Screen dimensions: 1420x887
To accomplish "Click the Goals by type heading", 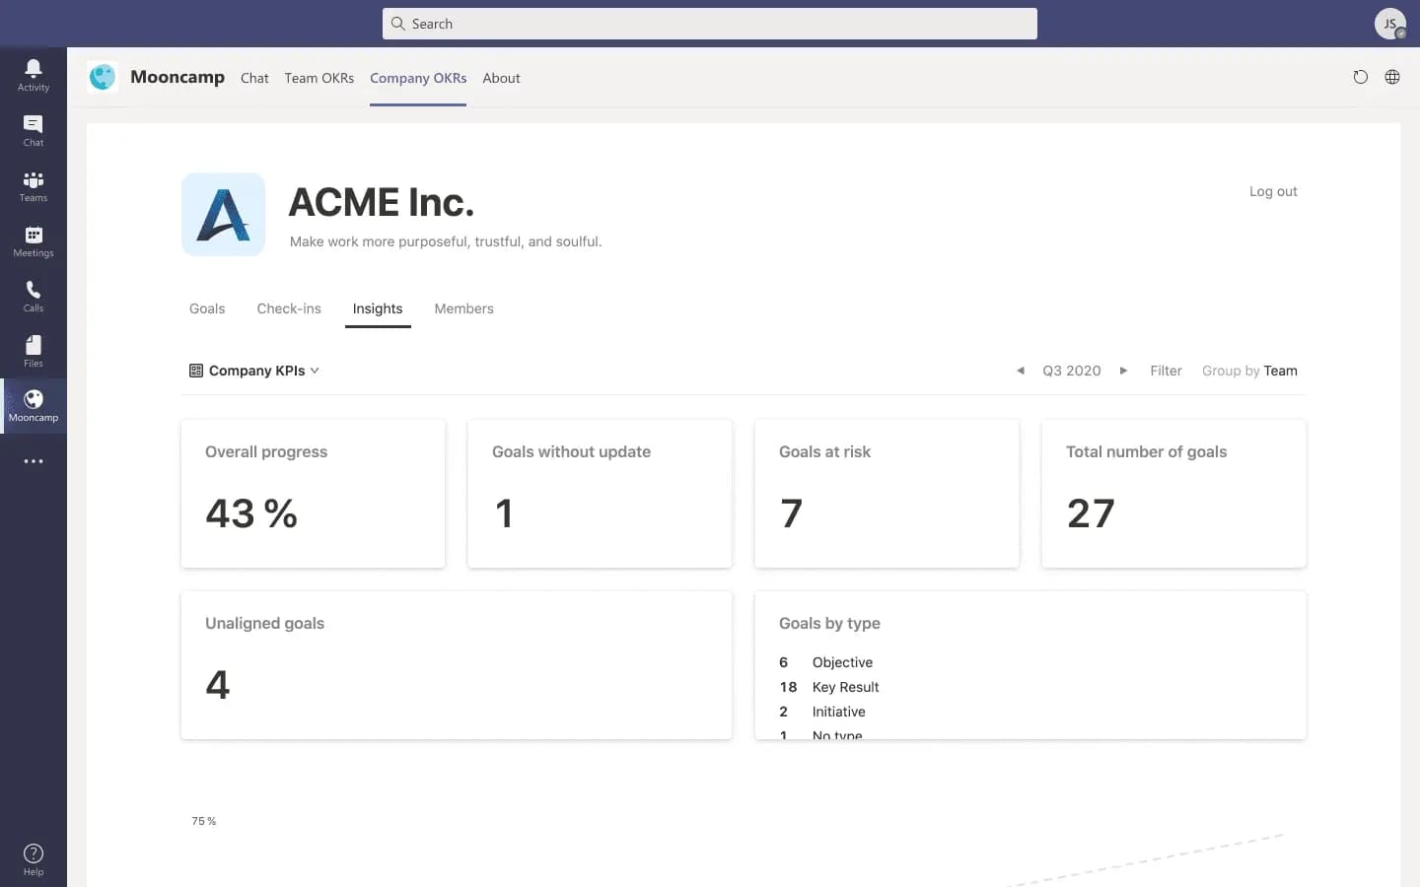I will pos(829,623).
